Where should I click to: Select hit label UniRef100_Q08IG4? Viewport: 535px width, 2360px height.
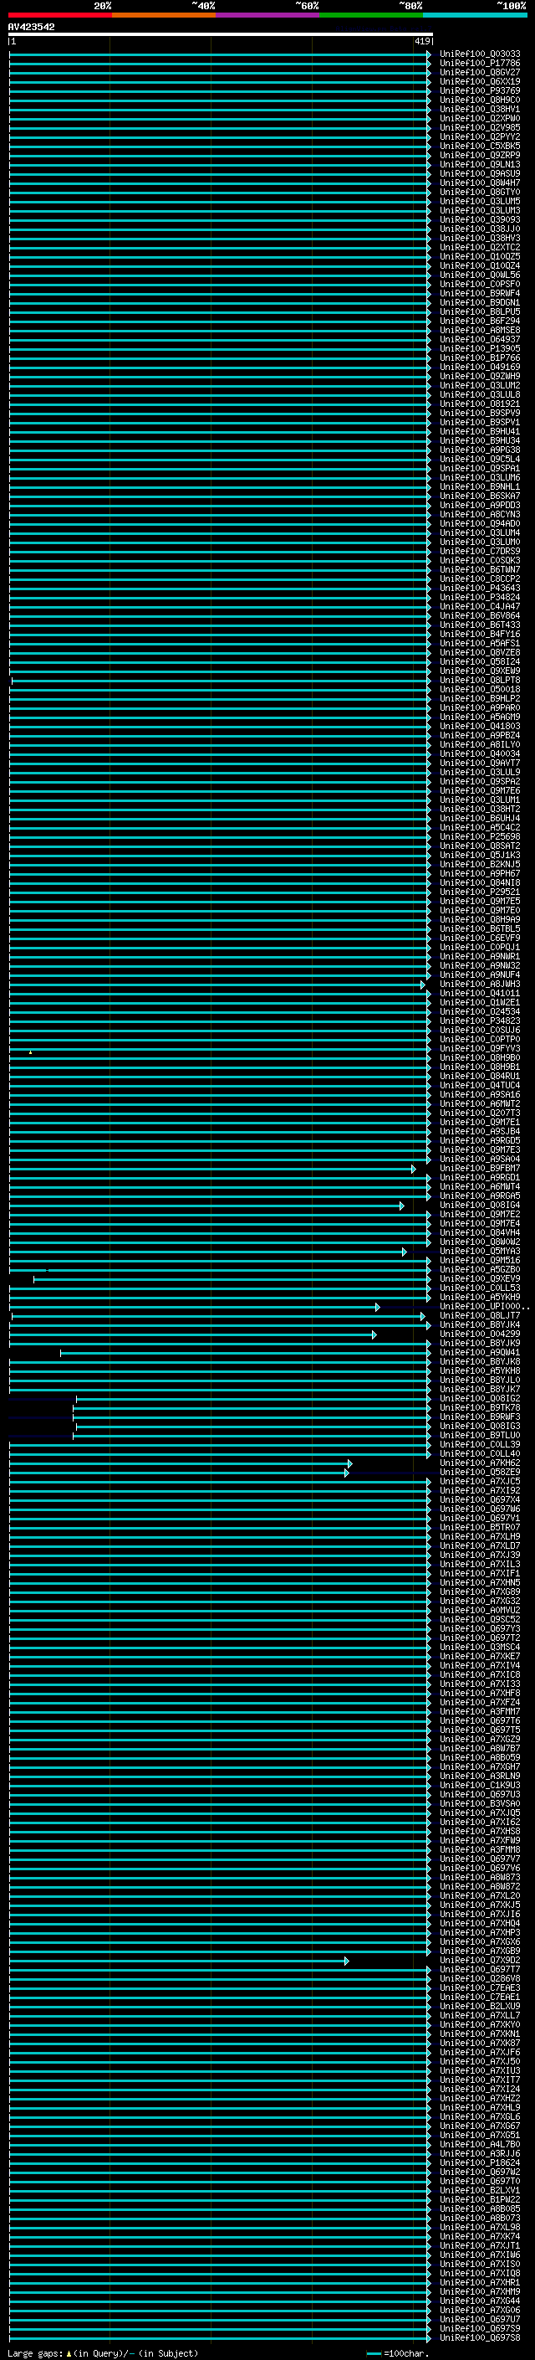pyautogui.click(x=480, y=1205)
